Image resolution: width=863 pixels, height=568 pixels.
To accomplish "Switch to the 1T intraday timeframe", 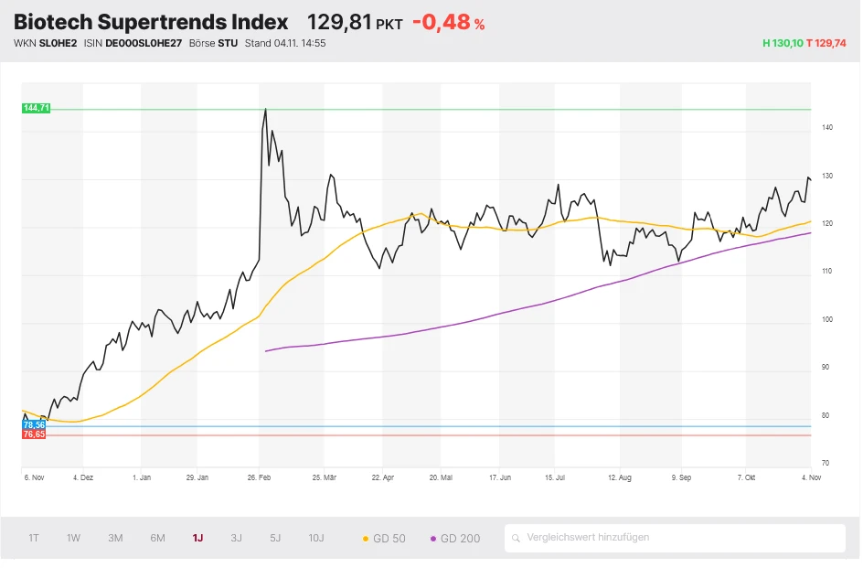I will (x=33, y=539).
